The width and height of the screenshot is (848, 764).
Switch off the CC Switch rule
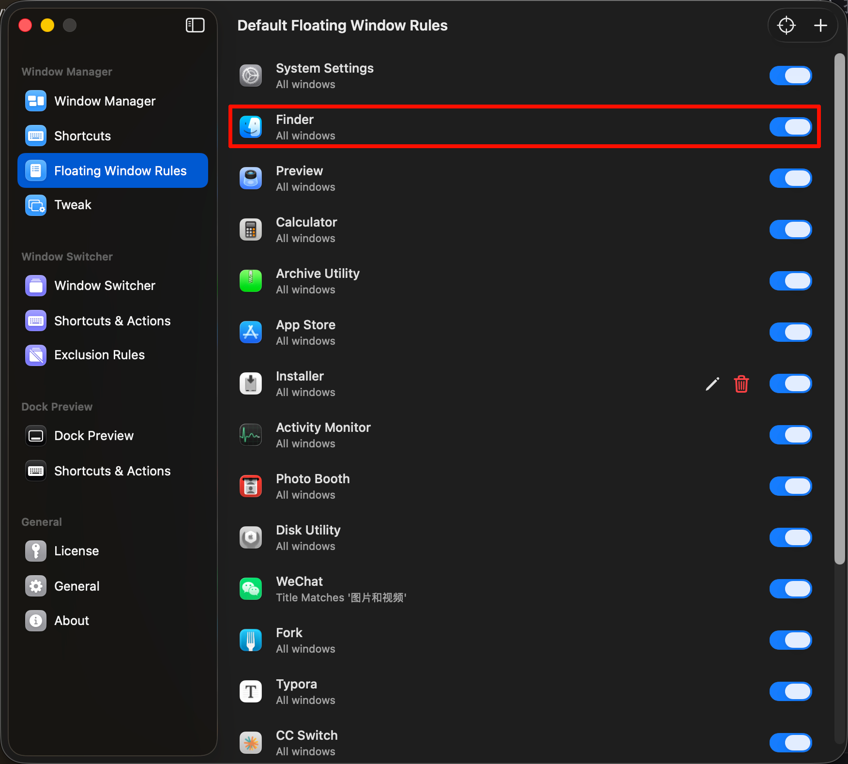790,743
